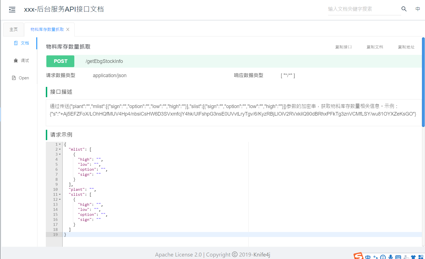Open Sogou emoji picker icon in tray

[383, 256]
